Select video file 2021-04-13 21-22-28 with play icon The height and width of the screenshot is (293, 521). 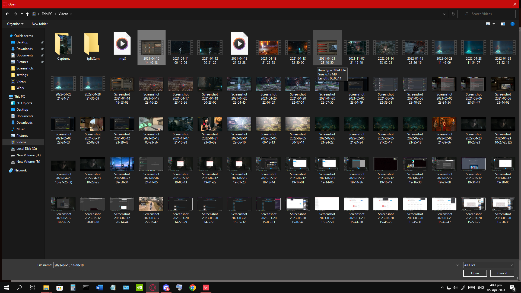pyautogui.click(x=239, y=48)
